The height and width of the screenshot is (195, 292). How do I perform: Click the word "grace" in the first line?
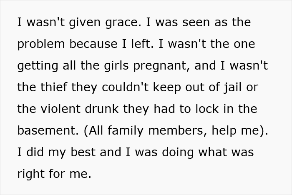(120, 22)
